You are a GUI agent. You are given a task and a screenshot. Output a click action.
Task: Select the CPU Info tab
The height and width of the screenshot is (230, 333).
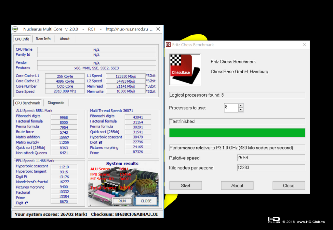[x=22, y=39]
